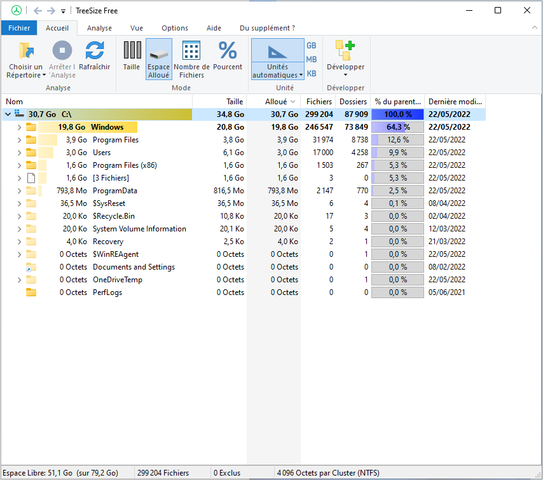Sort by the Nom column header
The width and height of the screenshot is (543, 480).
tap(97, 102)
